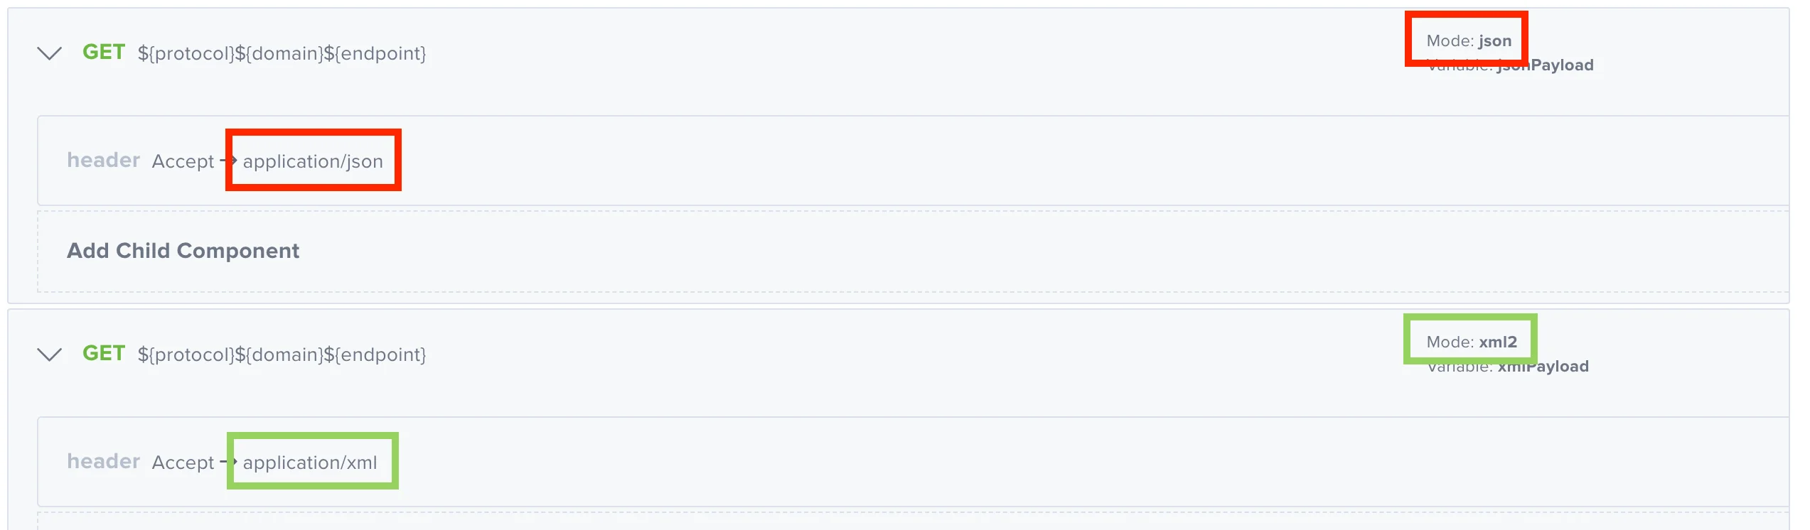
Task: Select the header keyword in the json request
Action: coord(103,161)
